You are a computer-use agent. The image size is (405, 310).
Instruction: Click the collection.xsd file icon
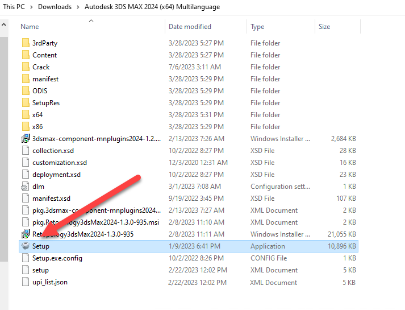26,151
